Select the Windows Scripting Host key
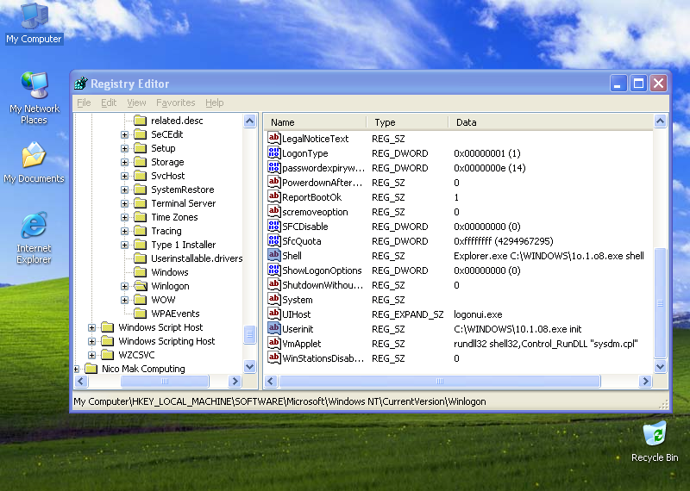The image size is (690, 491). pyautogui.click(x=166, y=341)
